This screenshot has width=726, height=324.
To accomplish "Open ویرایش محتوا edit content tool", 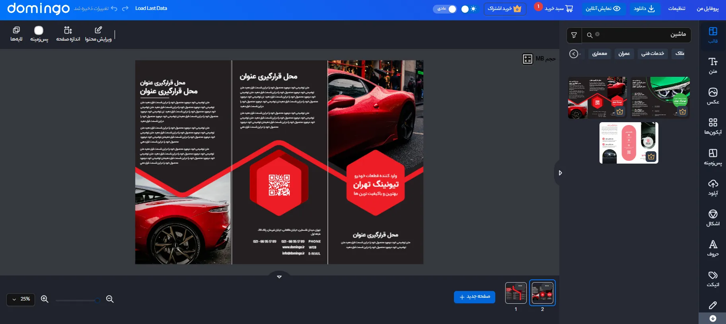I will pyautogui.click(x=98, y=34).
